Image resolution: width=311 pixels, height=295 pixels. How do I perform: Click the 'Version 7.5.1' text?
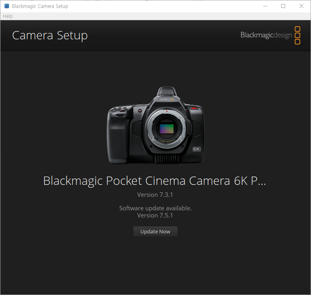click(x=155, y=215)
